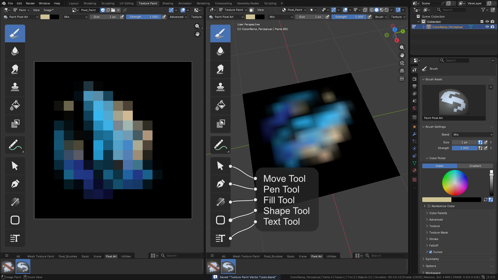
Task: Expand the Symmetry panel
Action: (x=432, y=259)
